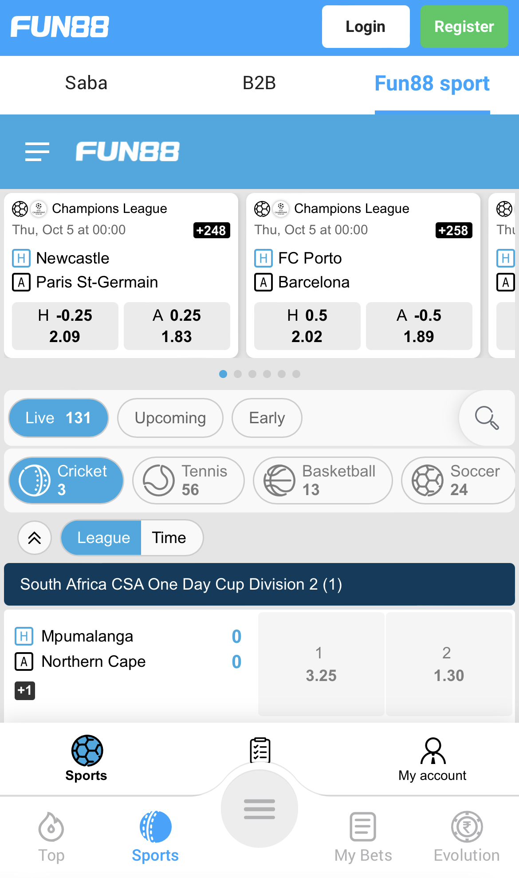Viewport: 519px width, 878px height.
Task: Switch to the B2B tab
Action: click(259, 83)
